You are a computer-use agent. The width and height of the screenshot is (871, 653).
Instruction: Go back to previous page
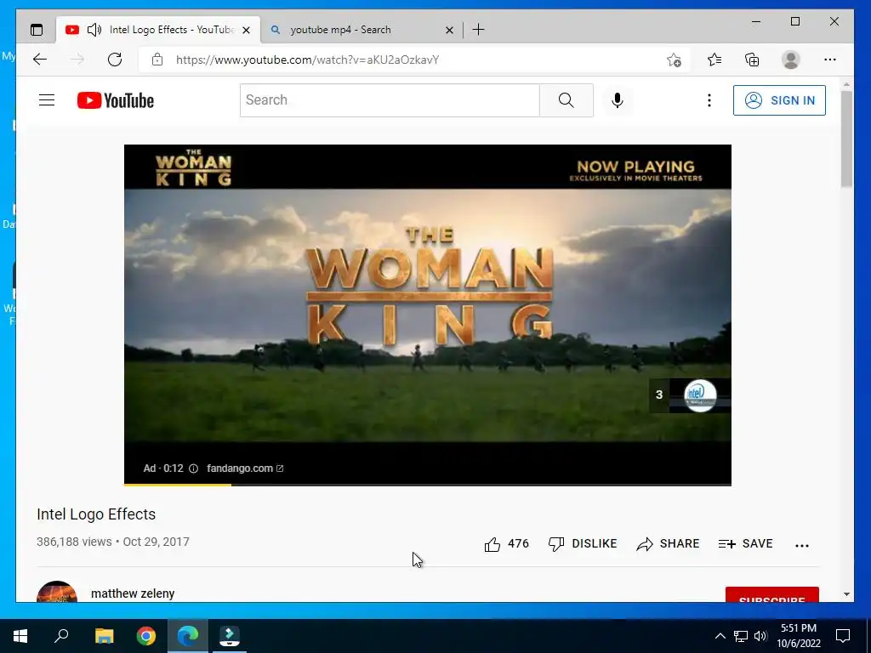pyautogui.click(x=40, y=60)
